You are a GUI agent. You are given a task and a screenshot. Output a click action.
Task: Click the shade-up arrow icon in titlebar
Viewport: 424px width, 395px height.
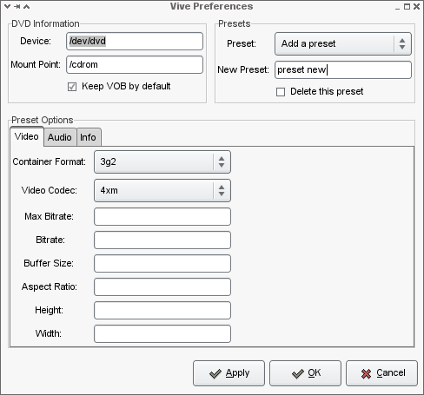tap(26, 6)
